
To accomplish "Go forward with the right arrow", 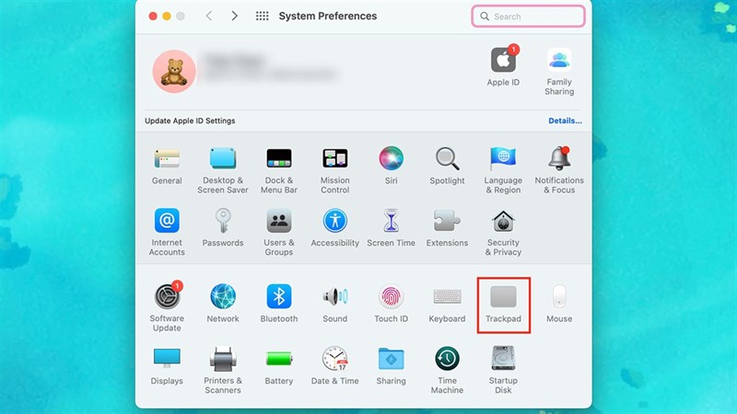I will (x=234, y=16).
